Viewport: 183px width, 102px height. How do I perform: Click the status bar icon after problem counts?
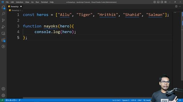(20, 100)
